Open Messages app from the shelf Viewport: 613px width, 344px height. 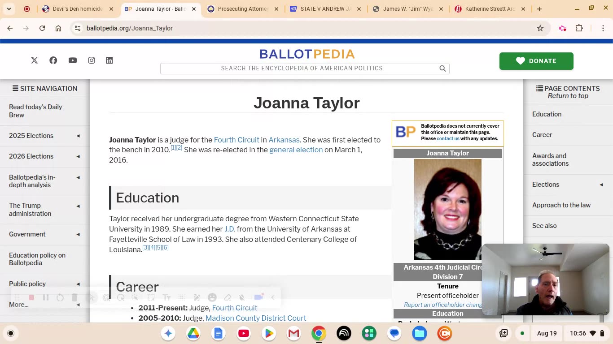click(394, 333)
